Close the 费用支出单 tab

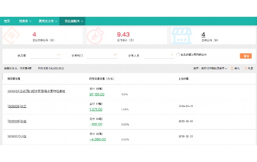tap(56, 21)
